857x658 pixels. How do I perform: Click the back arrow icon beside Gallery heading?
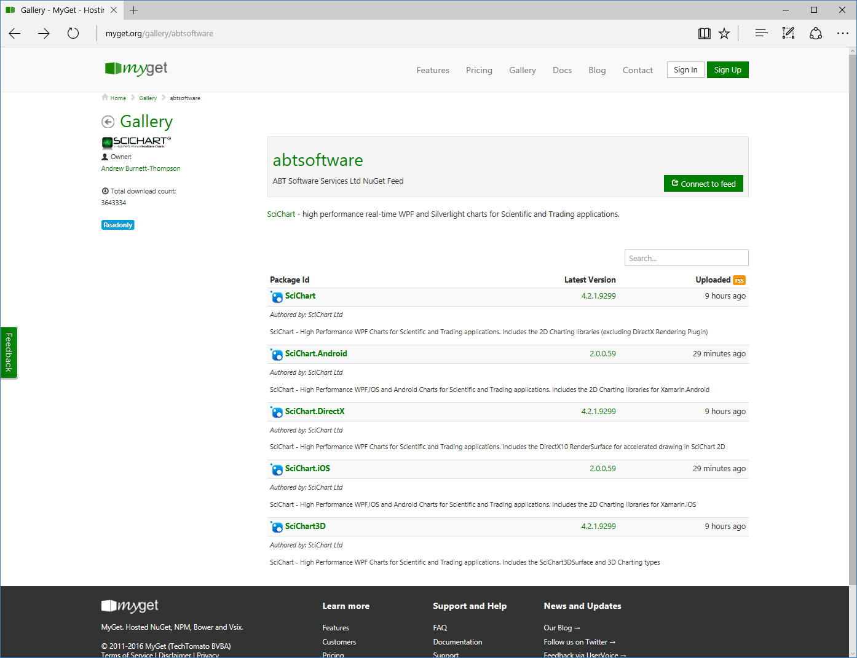(x=108, y=122)
